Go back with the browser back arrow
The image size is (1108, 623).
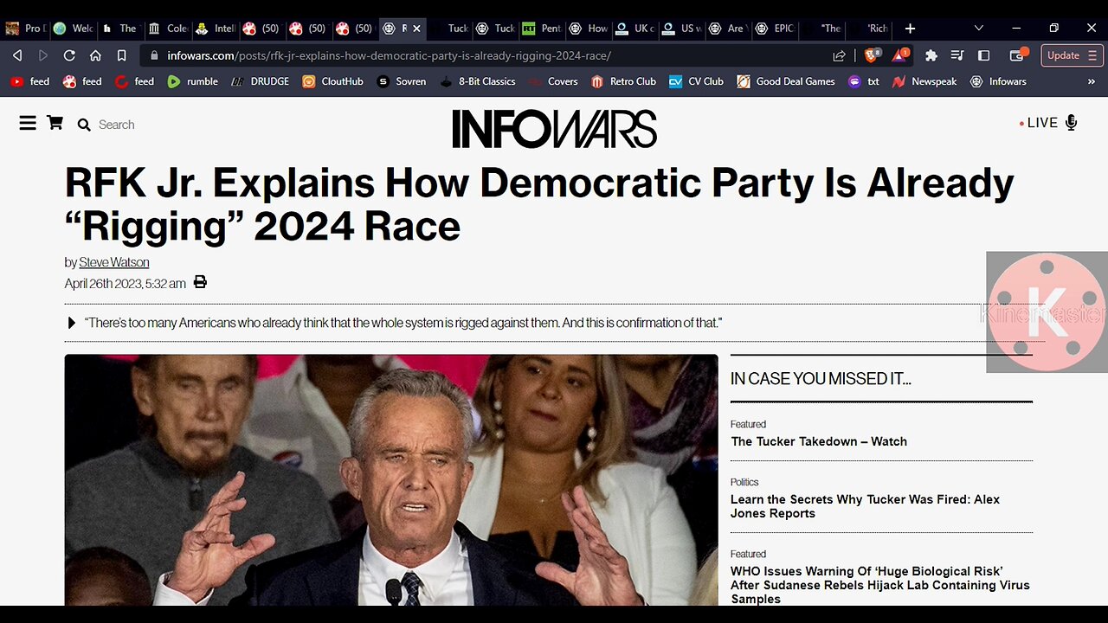(17, 55)
